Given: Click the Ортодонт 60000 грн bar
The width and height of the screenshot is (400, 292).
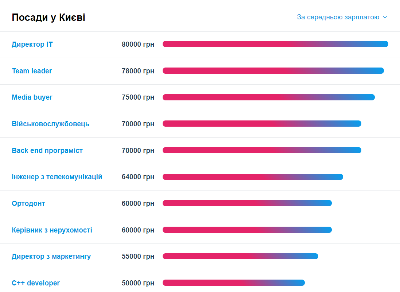Looking at the screenshot, I should 247,203.
